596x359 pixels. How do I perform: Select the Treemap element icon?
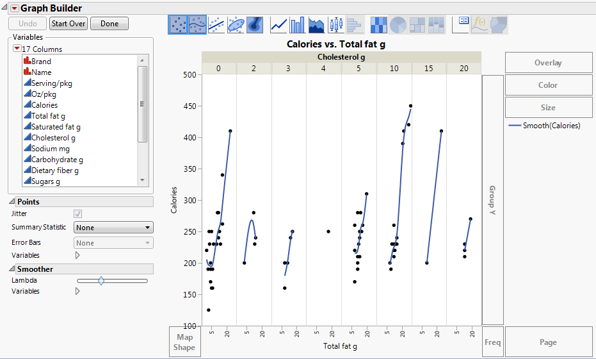(417, 25)
